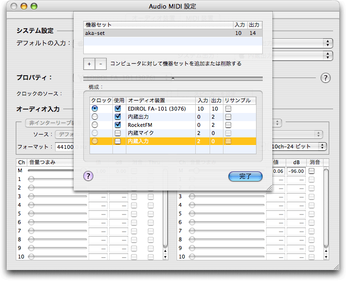Viewport: 346px width, 281px height.
Task: Select clock radio button for RocketFM
Action: [95, 125]
